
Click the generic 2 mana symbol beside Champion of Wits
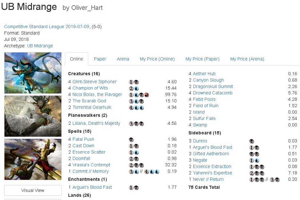pyautogui.click(x=131, y=88)
